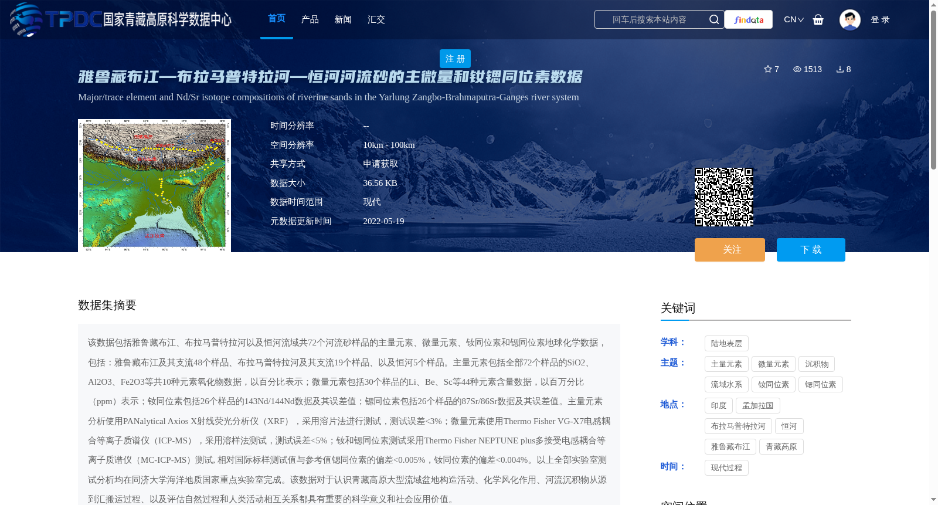Select the 现代过程 time tag
Viewport: 938px width, 505px height.
coord(726,468)
